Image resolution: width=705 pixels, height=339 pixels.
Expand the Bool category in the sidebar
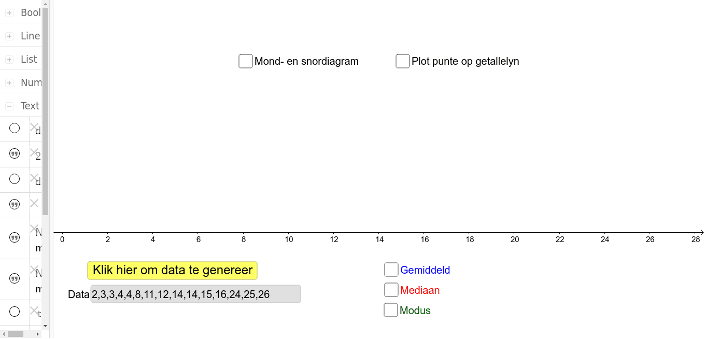point(8,12)
